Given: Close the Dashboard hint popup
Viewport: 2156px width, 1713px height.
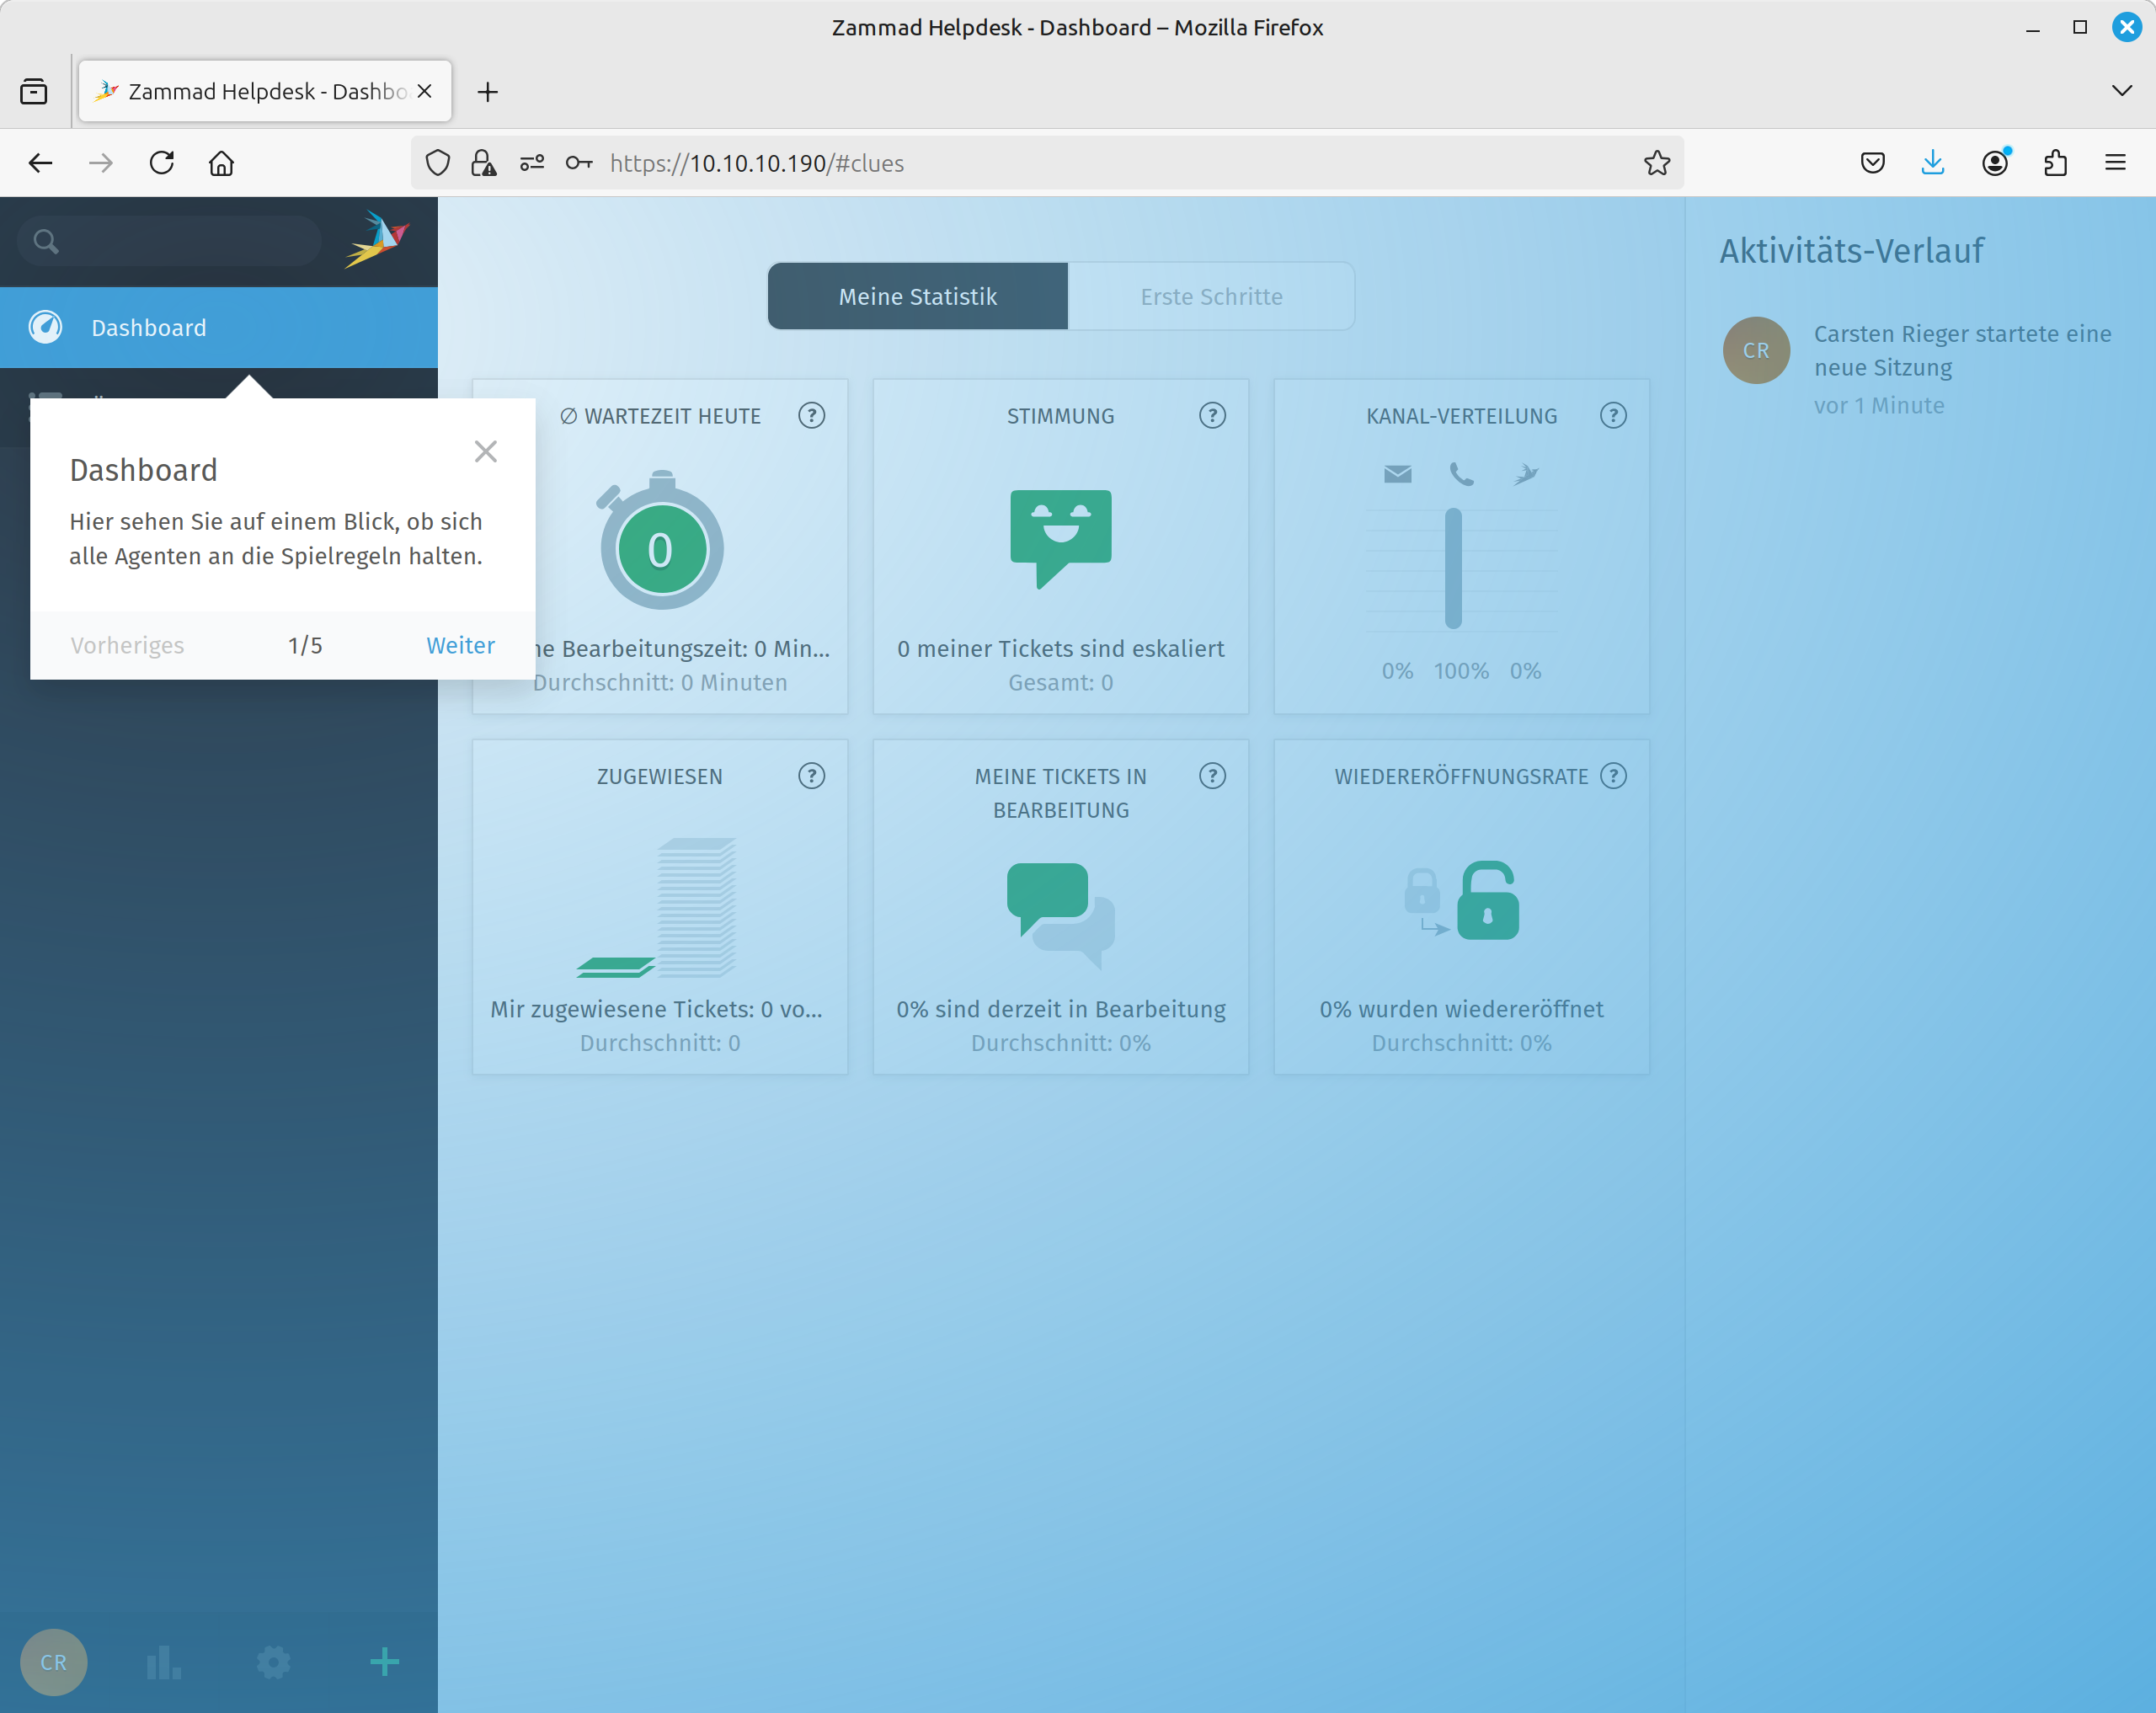Looking at the screenshot, I should [485, 451].
